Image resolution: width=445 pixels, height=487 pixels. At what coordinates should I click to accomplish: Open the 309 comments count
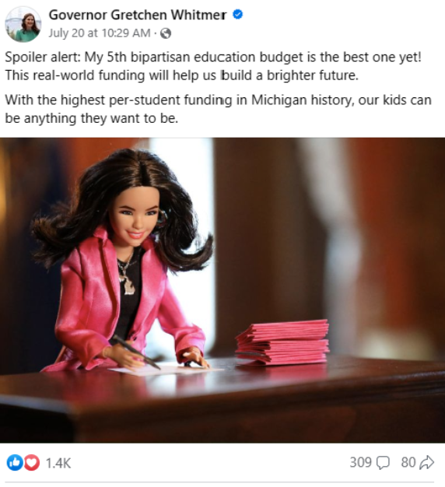360,462
